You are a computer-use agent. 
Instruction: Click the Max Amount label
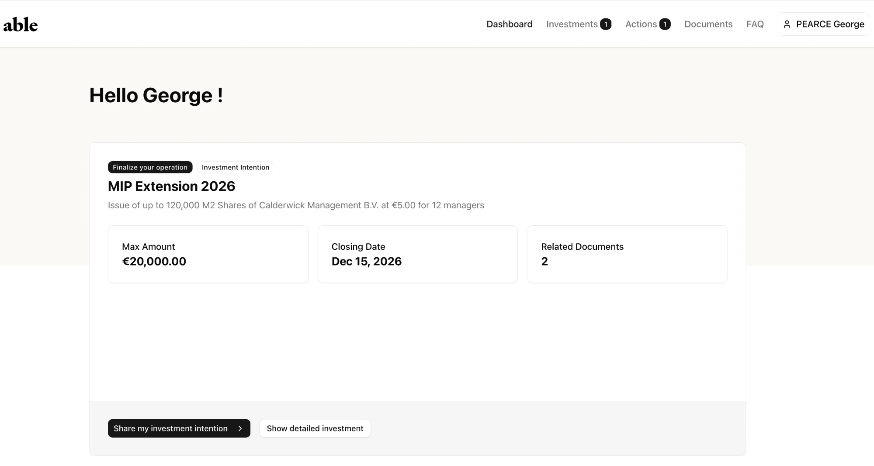[148, 247]
